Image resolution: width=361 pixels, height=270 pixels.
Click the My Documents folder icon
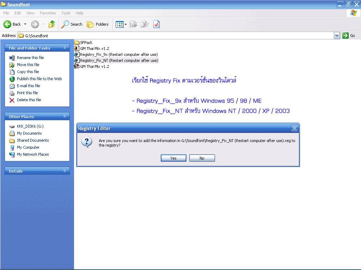(12, 133)
